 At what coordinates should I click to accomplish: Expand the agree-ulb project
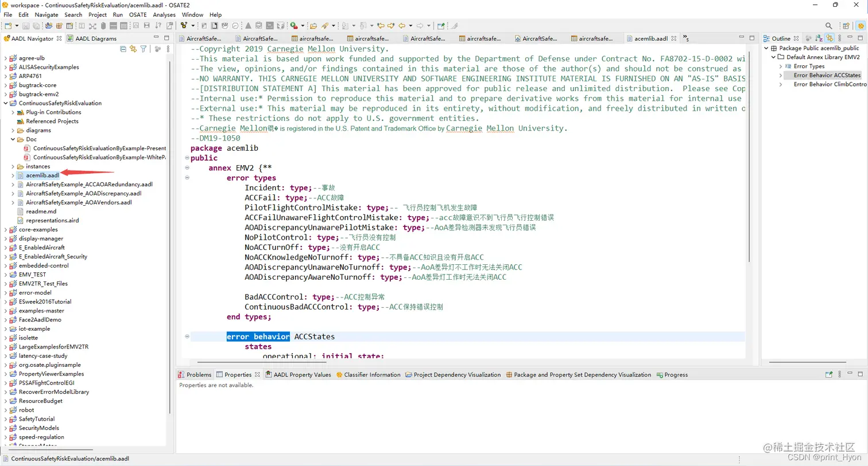click(x=6, y=58)
